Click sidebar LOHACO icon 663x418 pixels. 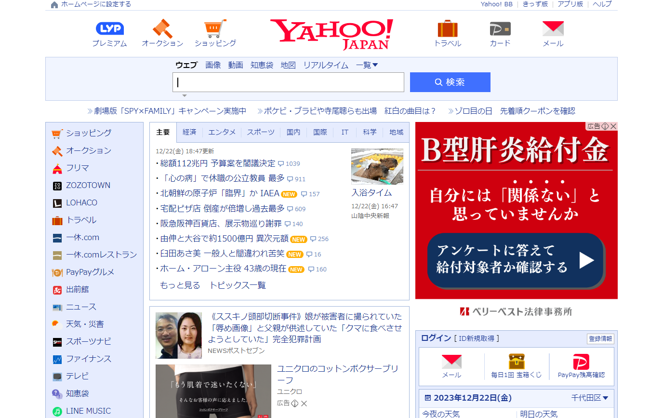(x=57, y=203)
